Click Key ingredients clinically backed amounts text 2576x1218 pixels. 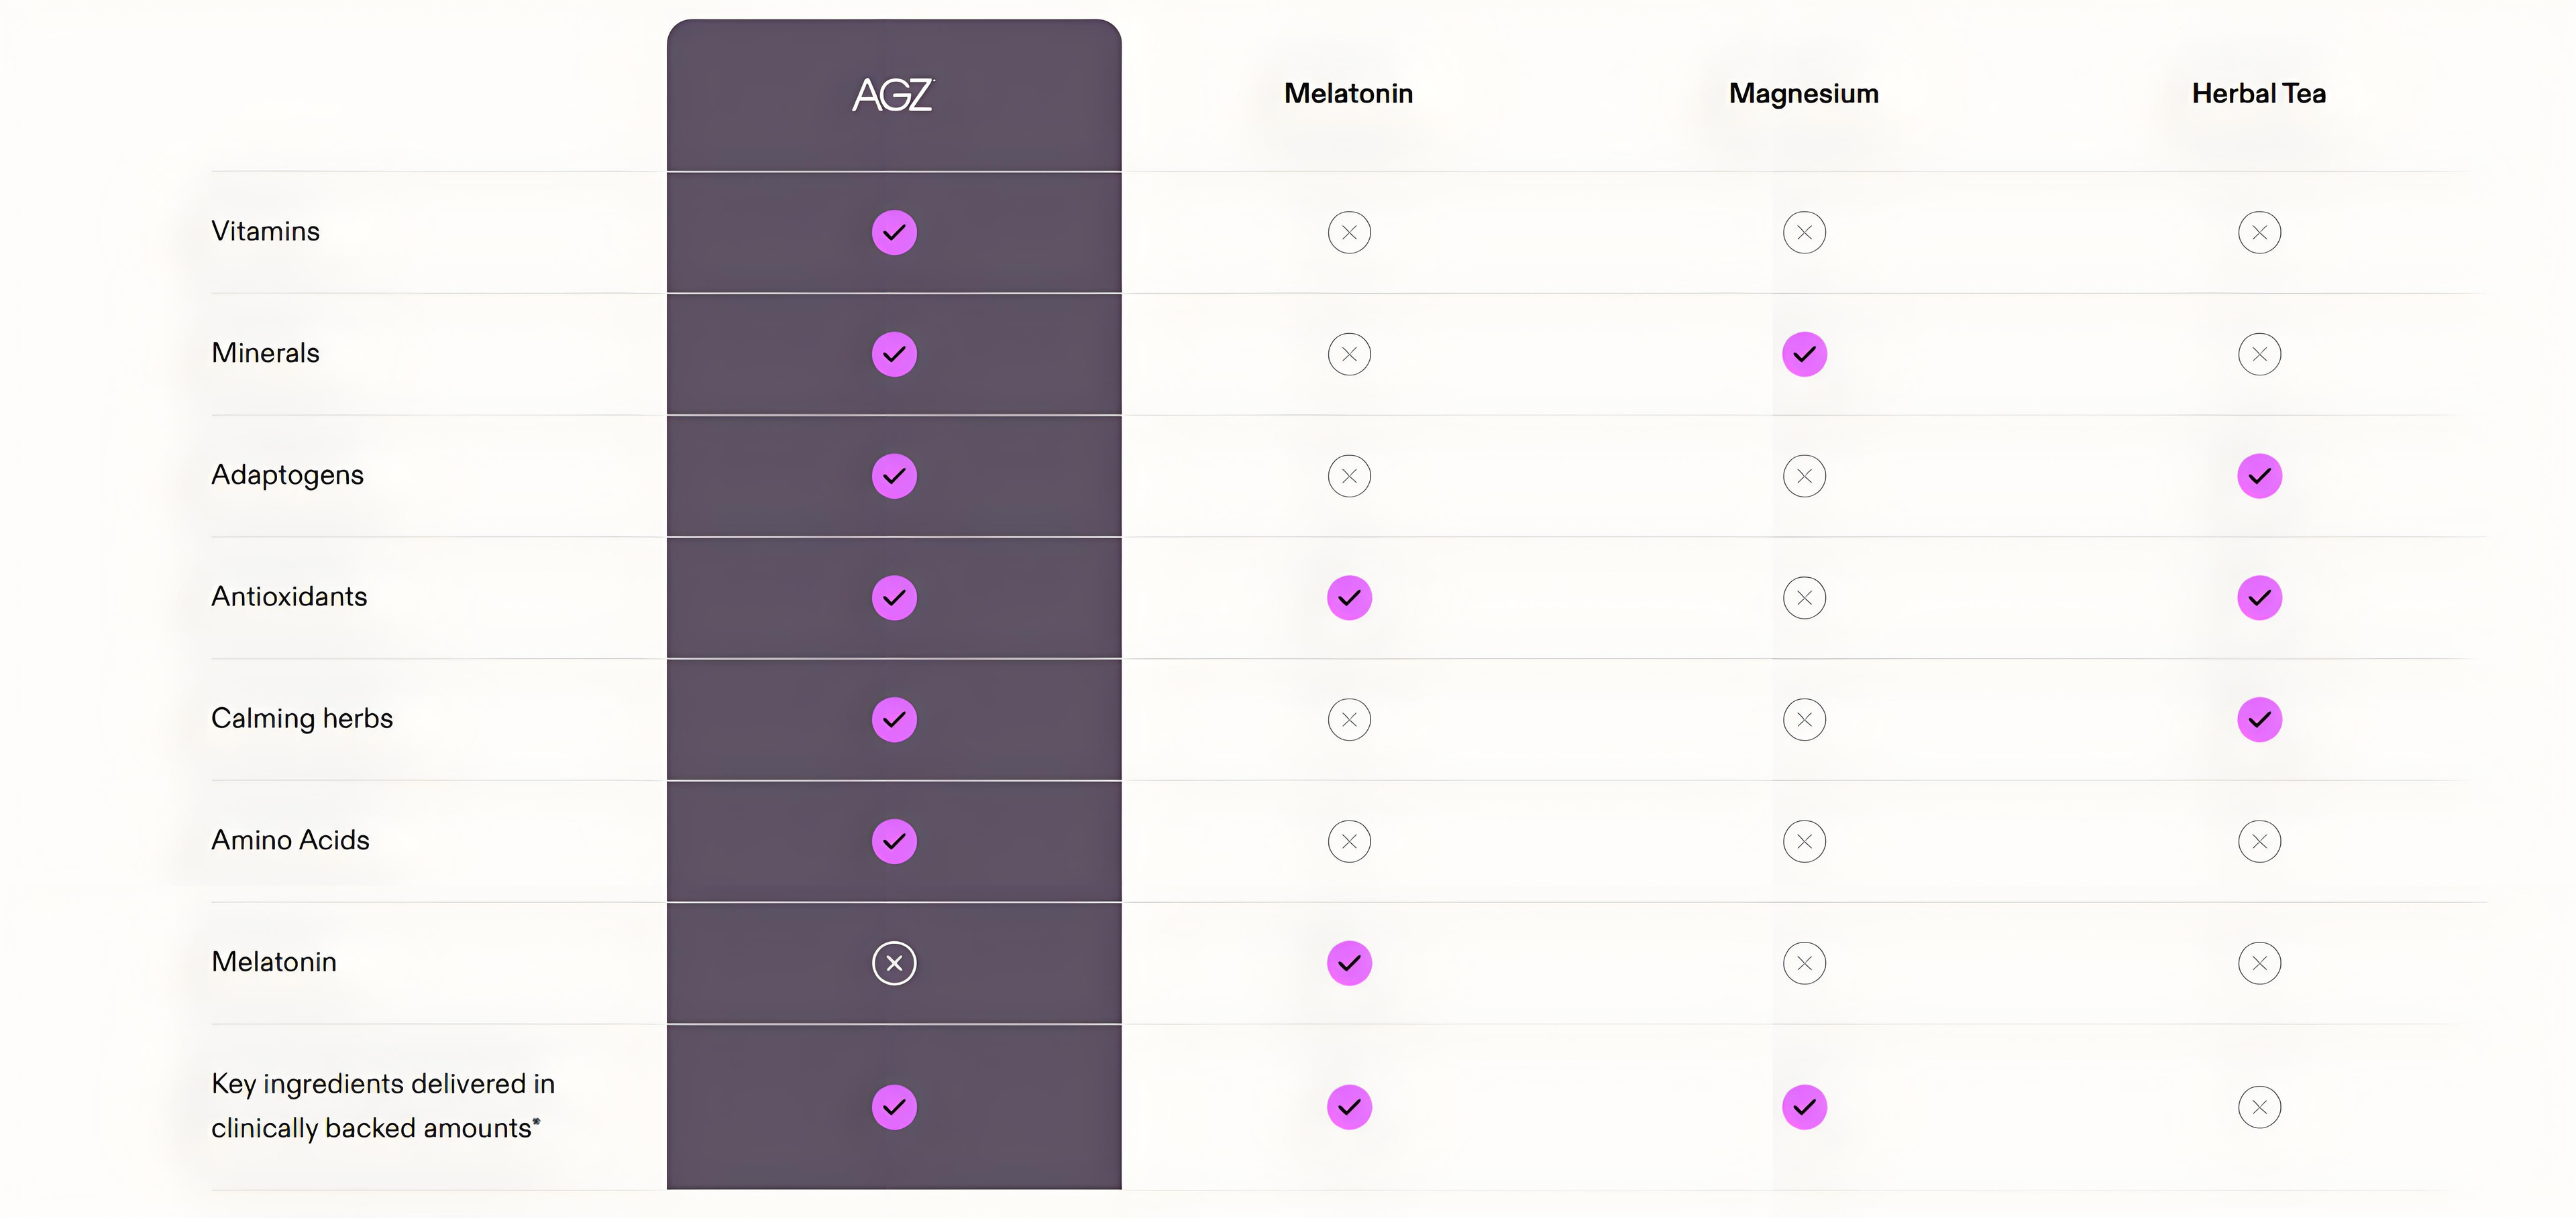coord(382,1106)
